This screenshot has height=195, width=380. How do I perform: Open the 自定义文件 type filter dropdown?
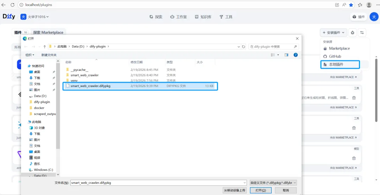(273, 183)
